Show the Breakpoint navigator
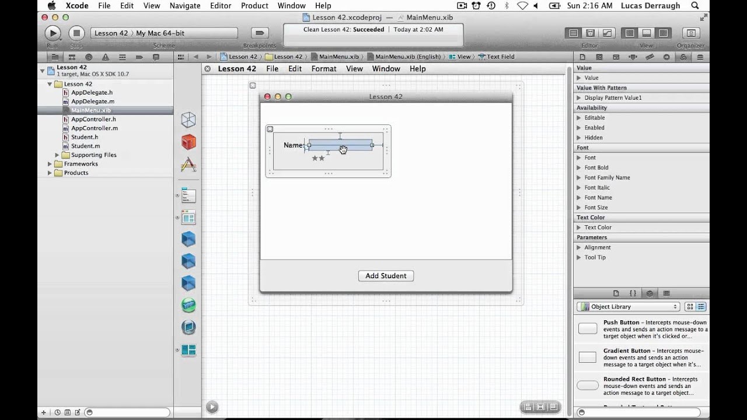The width and height of the screenshot is (747, 420). point(139,57)
